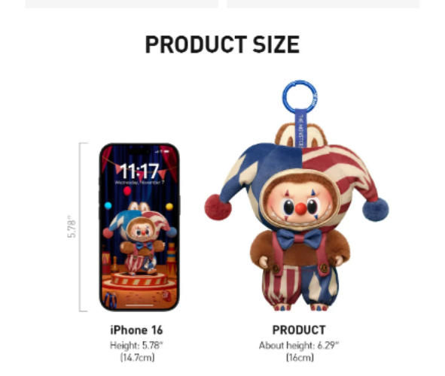
Task: Click the Height: 5.78" text
Action: pyautogui.click(x=136, y=345)
